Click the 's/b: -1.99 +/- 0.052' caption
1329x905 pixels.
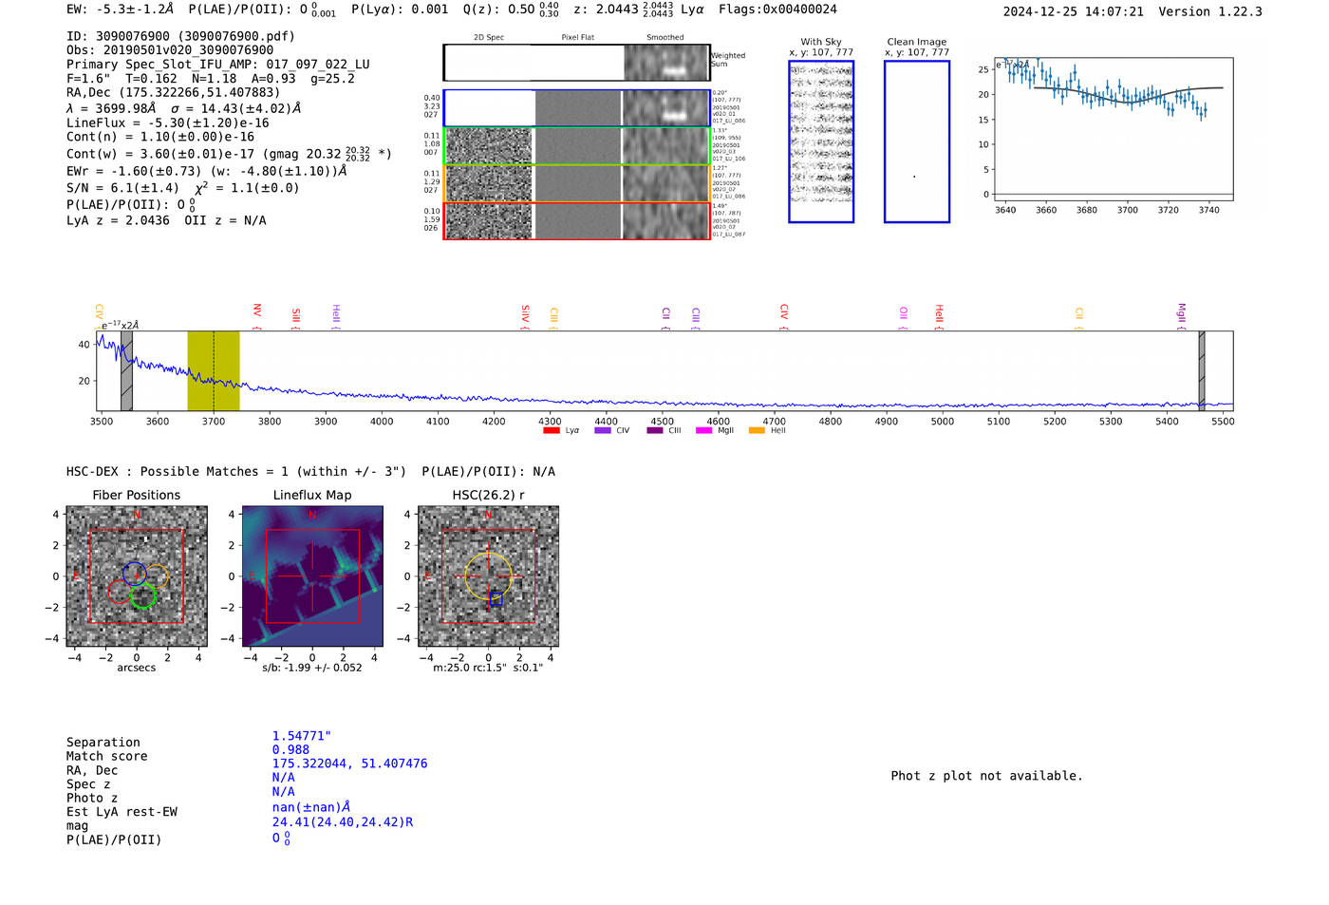click(312, 668)
